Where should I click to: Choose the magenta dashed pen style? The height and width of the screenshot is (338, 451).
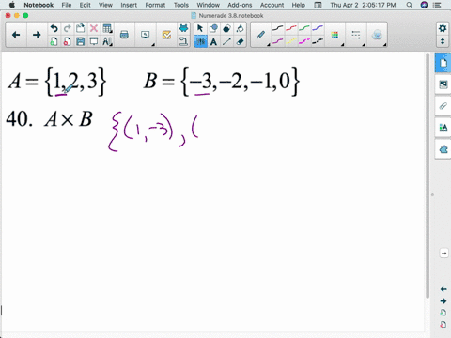click(x=304, y=41)
